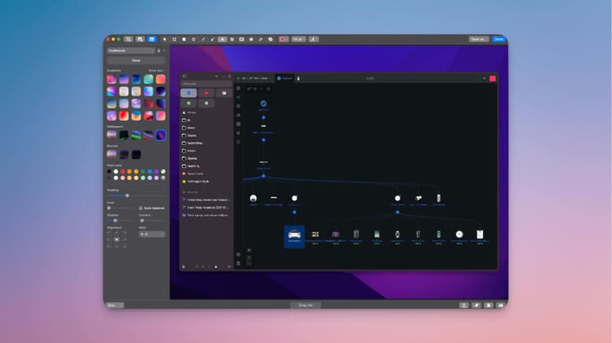The image size is (612, 343).
Task: Select the filled rectangle tool
Action: pos(184,39)
